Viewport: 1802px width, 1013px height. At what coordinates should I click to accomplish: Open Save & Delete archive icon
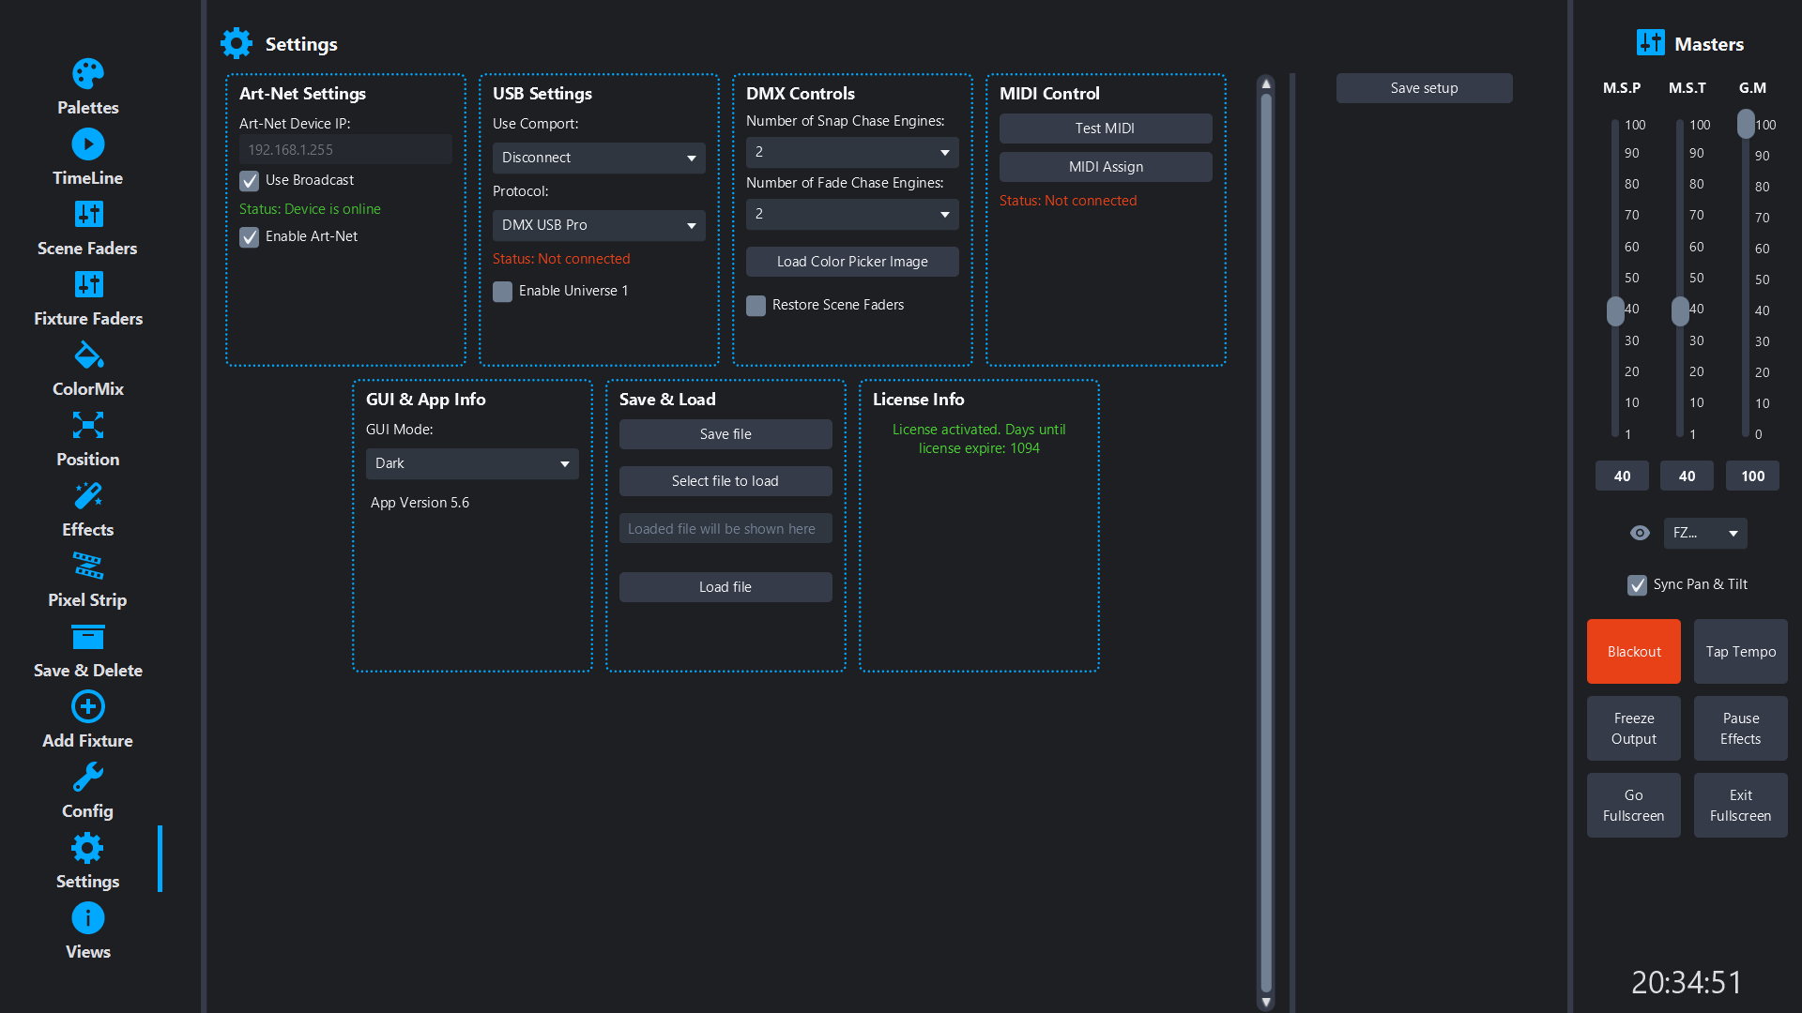88,637
